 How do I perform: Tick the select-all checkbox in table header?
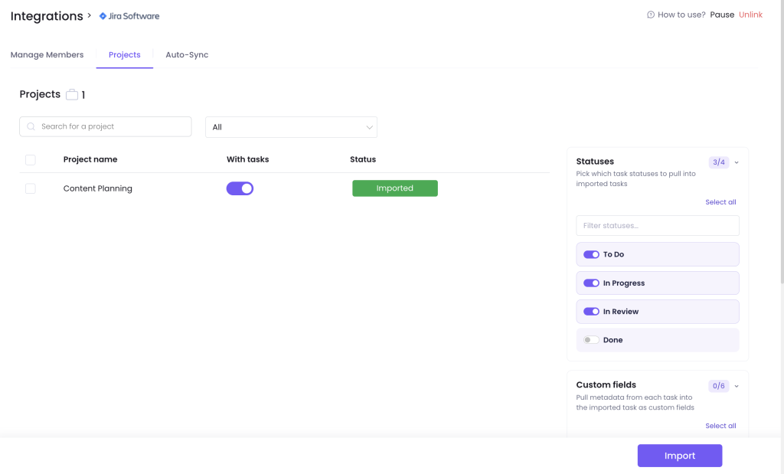point(31,159)
